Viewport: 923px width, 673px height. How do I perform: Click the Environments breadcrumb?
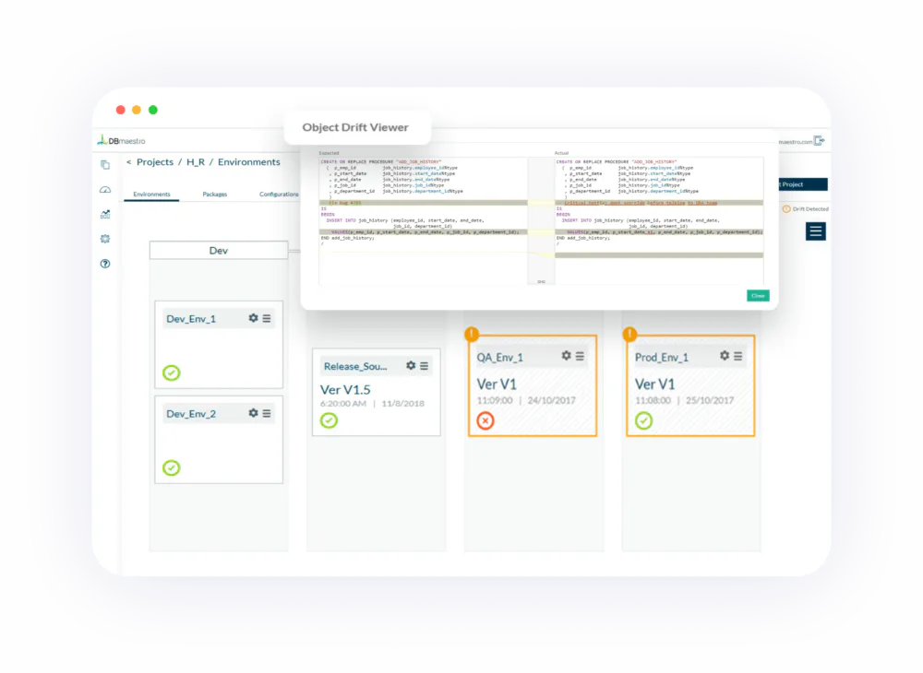click(249, 161)
